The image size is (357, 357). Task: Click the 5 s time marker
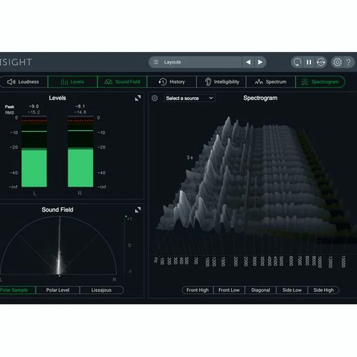190,157
